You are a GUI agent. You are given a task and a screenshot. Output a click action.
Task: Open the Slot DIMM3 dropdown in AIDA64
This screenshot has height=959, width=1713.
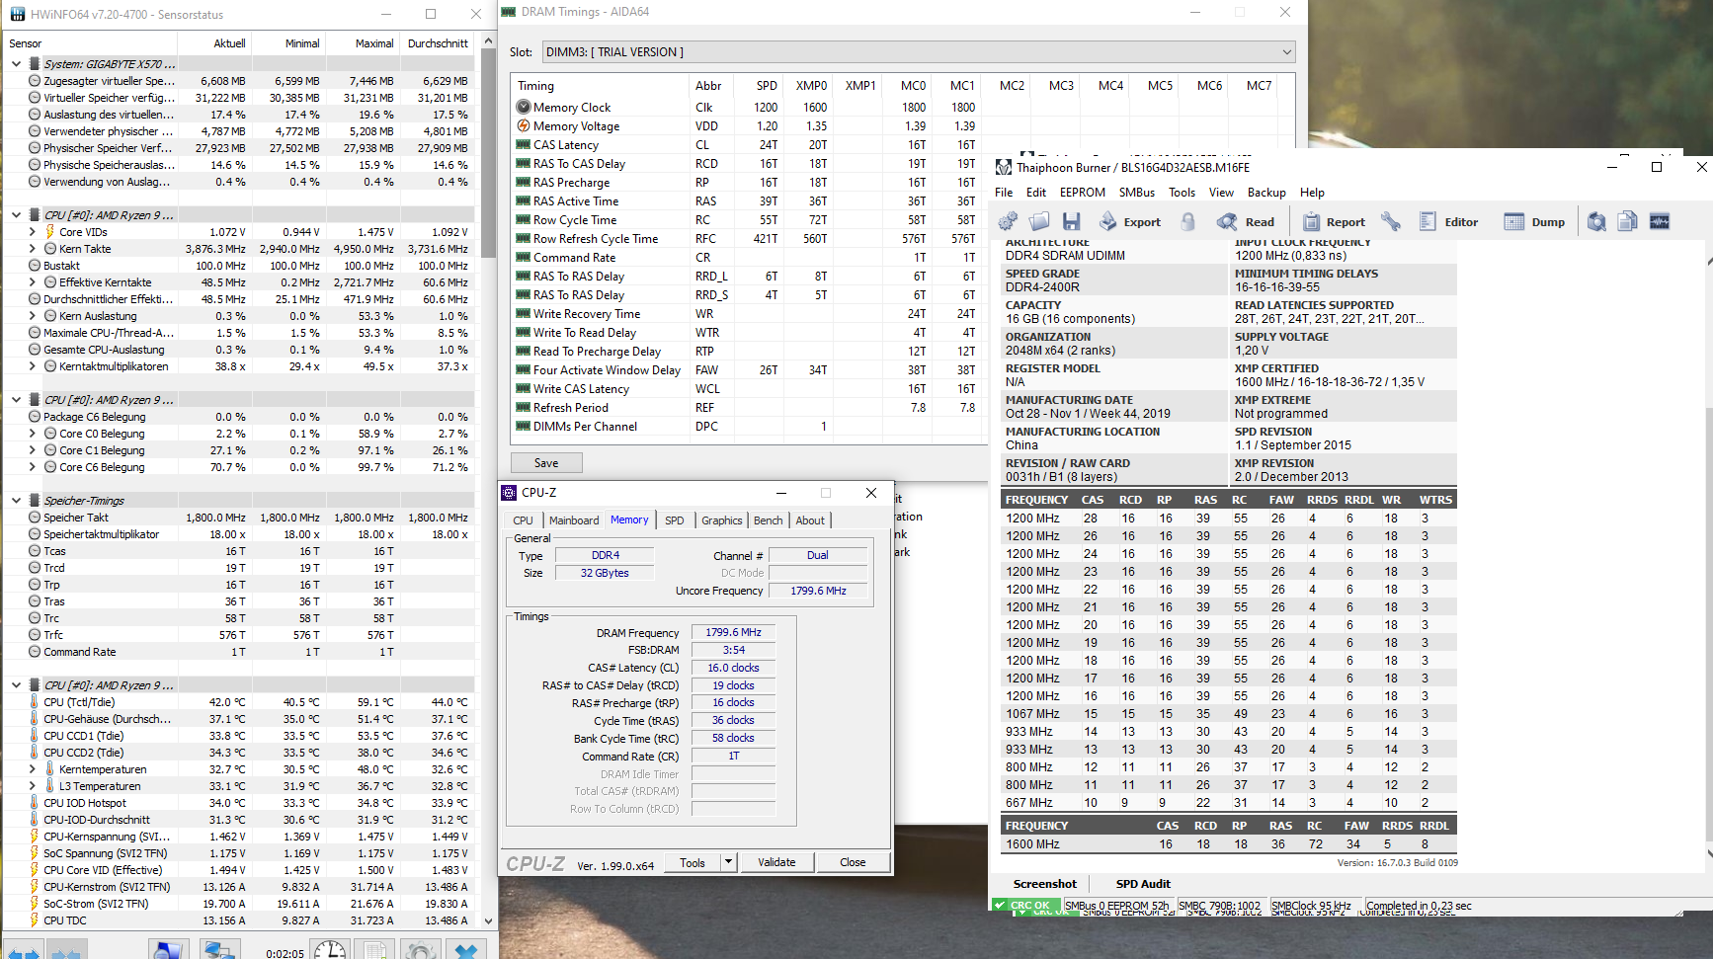point(918,52)
